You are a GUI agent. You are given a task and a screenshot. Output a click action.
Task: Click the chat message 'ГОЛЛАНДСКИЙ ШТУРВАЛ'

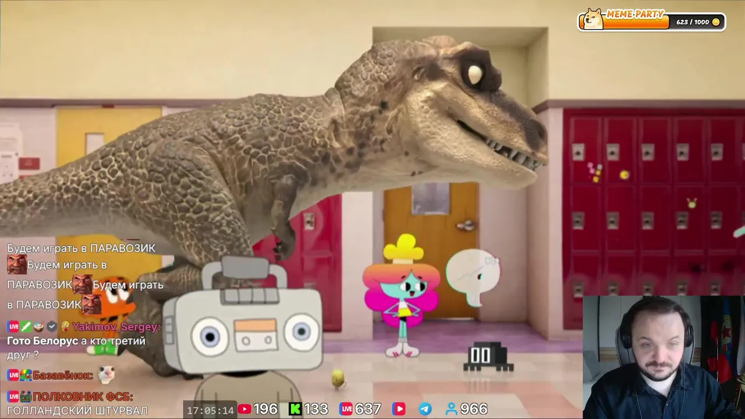click(77, 410)
